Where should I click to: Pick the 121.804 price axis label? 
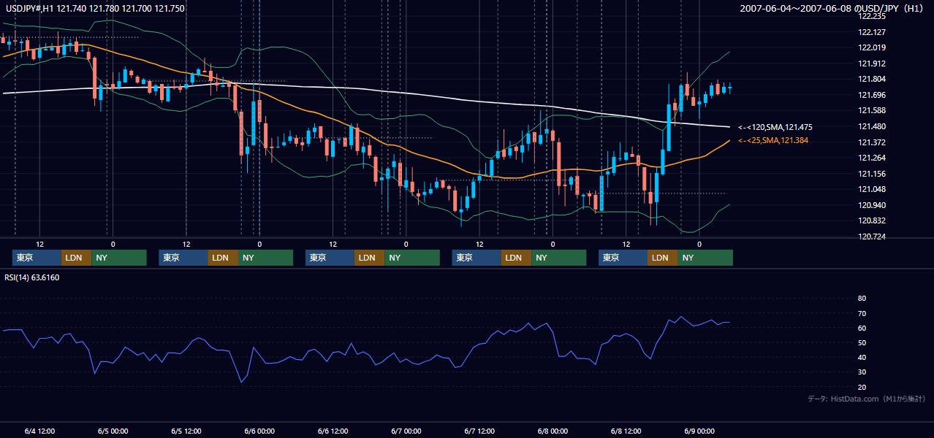[873, 79]
